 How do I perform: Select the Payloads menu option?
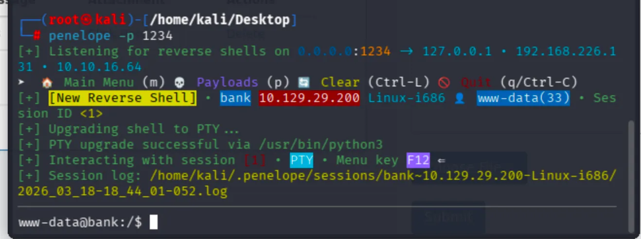coord(227,83)
